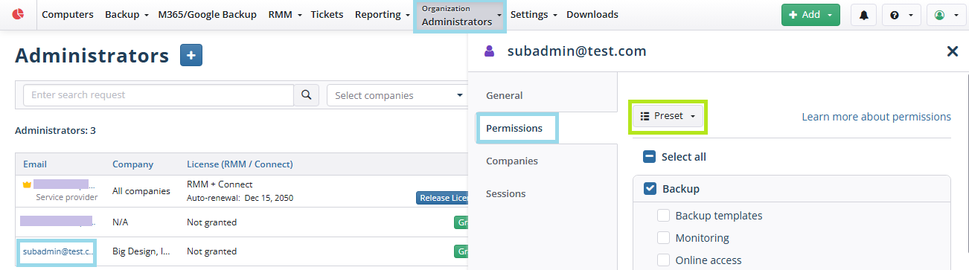The image size is (969, 270).
Task: Click the search magnifier button
Action: [307, 95]
